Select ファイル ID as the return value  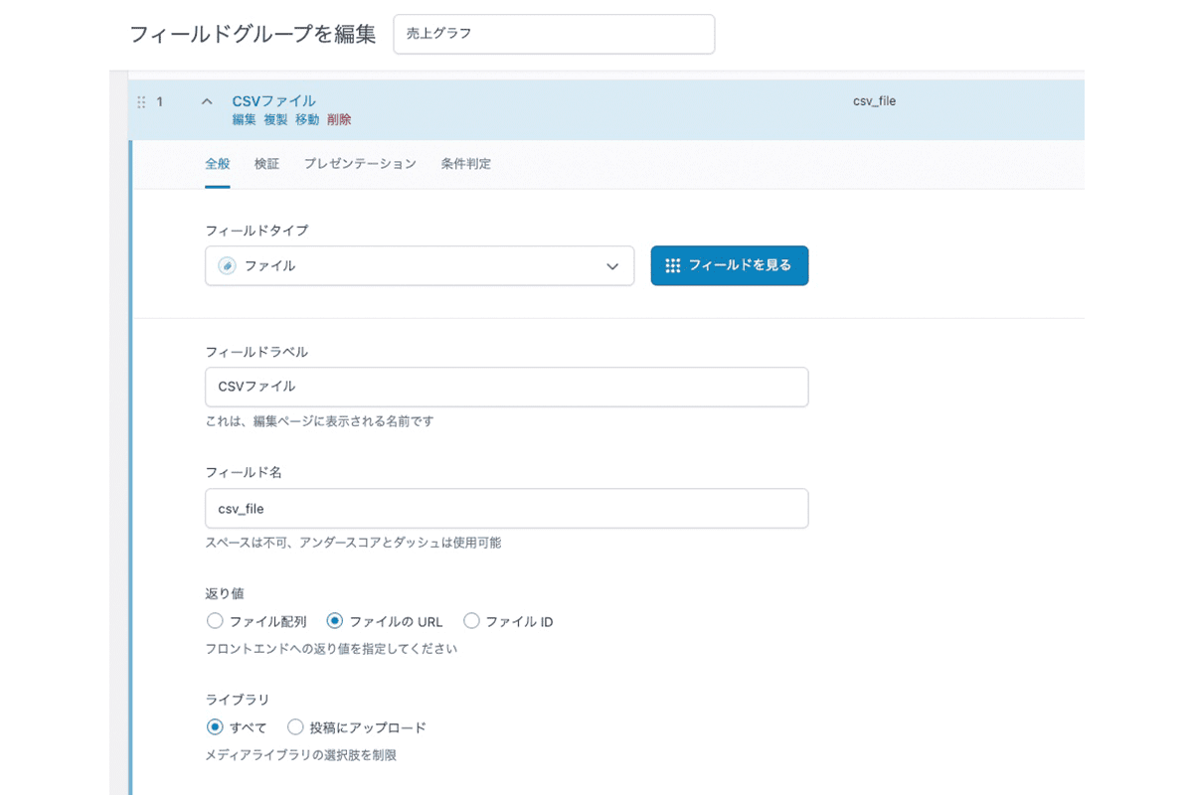point(471,620)
